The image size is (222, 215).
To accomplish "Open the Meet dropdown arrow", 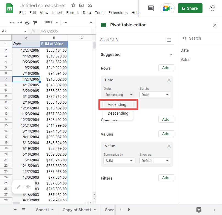I will (172, 8).
